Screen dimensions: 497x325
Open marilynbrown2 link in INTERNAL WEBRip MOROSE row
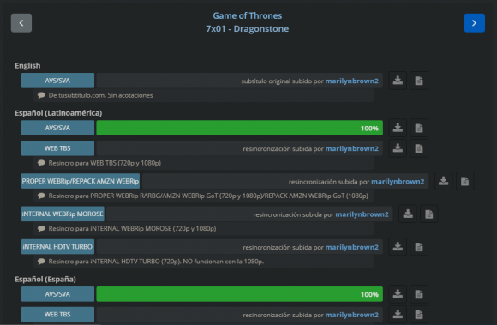362,214
